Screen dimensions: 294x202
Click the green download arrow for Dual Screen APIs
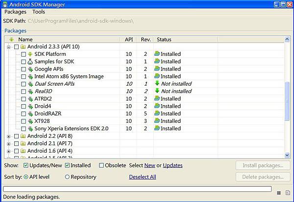click(157, 83)
